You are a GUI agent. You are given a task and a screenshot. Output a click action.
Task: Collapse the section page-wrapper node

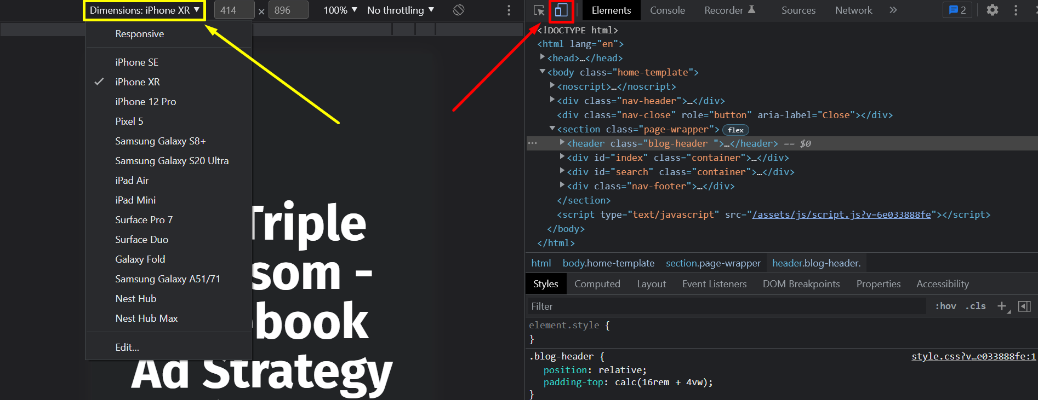552,129
